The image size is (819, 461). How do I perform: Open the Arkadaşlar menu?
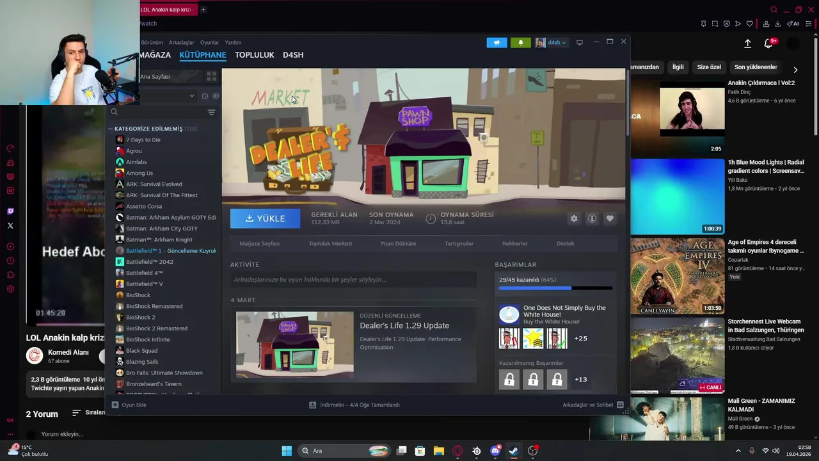click(x=181, y=42)
